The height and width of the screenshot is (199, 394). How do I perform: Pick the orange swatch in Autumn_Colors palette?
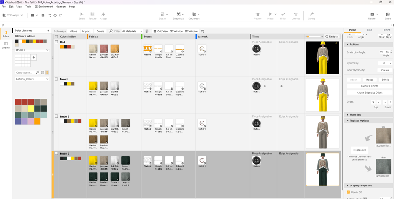point(37,121)
